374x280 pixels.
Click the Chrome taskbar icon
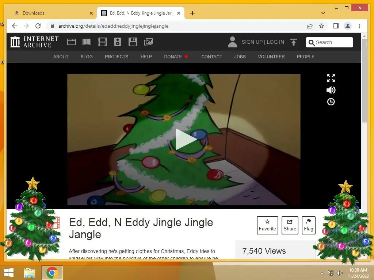point(52,273)
